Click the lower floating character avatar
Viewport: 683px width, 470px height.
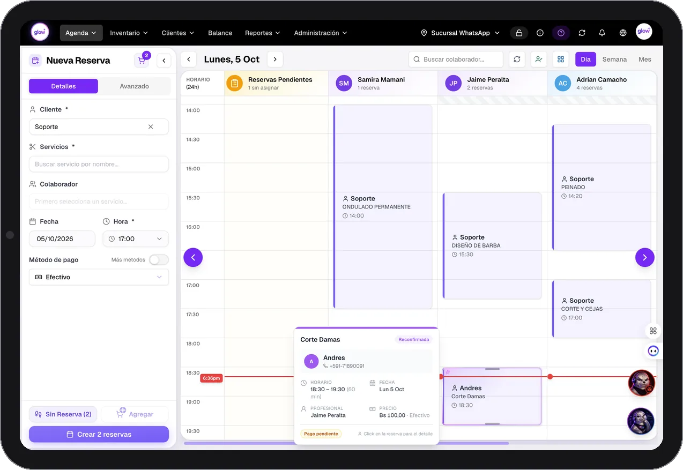(641, 421)
